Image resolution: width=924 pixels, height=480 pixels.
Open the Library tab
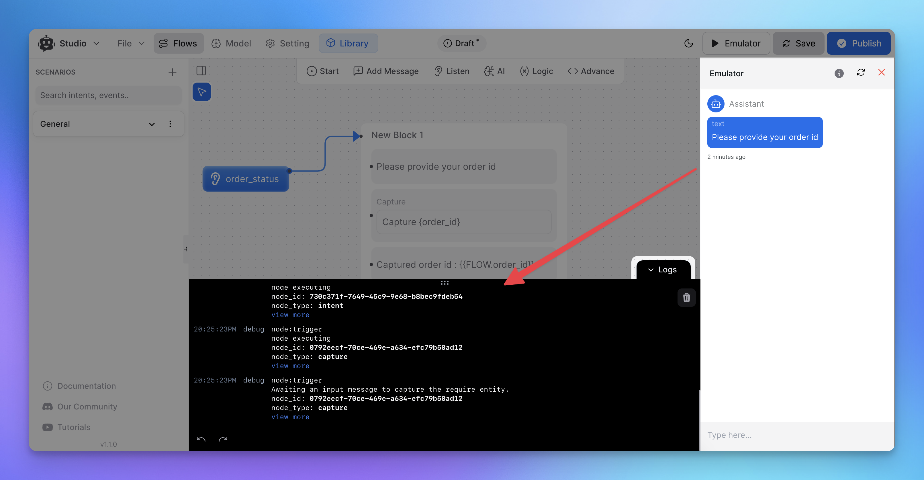pos(348,43)
